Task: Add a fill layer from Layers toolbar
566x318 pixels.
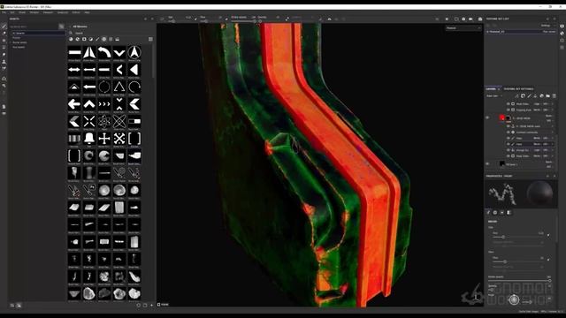Action: click(535, 96)
